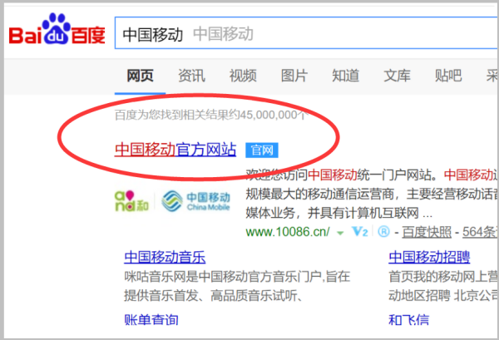This screenshot has width=499, height=340.
Task: Click the text 首页我的移动网上营
Action: click(442, 276)
